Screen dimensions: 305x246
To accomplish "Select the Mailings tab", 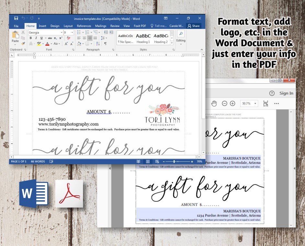I will click(101, 26).
